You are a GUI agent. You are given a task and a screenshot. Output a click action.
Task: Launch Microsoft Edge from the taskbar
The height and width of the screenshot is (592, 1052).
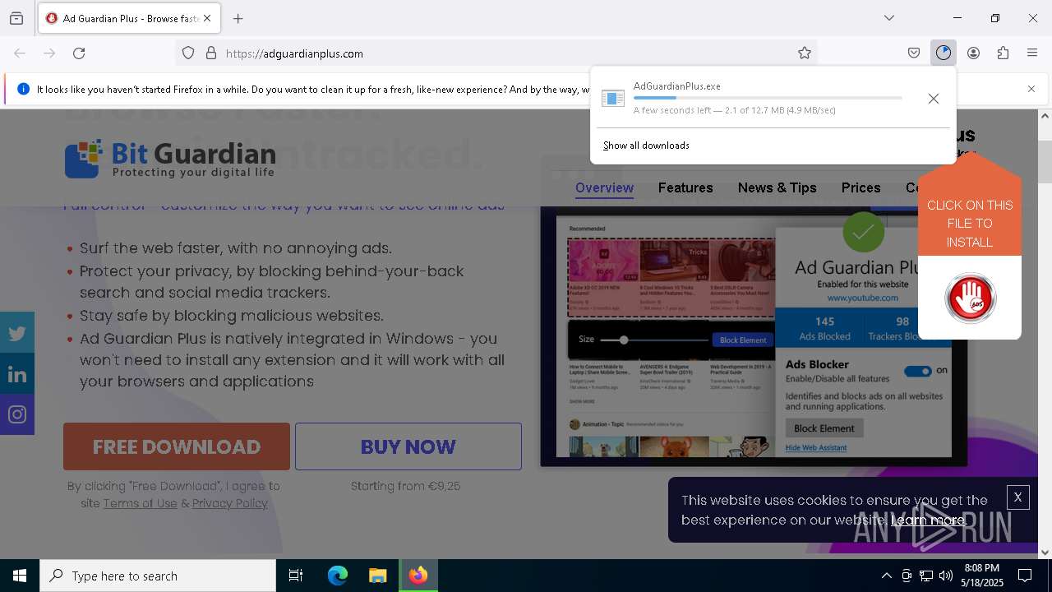pos(338,576)
